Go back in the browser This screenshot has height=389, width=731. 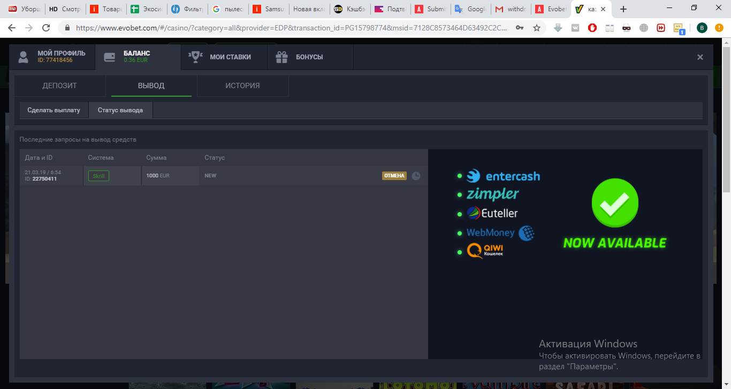12,28
